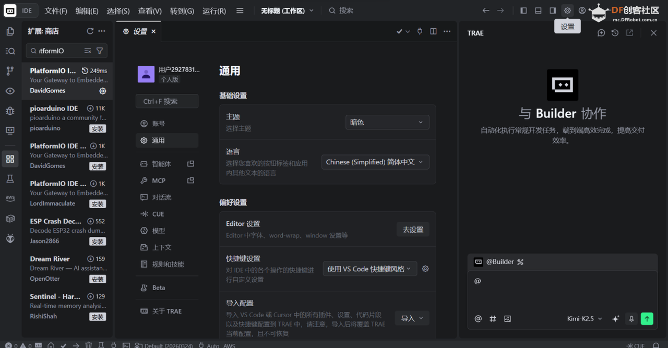Open Source Control view in activity bar
This screenshot has height=348, width=668.
pyautogui.click(x=10, y=70)
